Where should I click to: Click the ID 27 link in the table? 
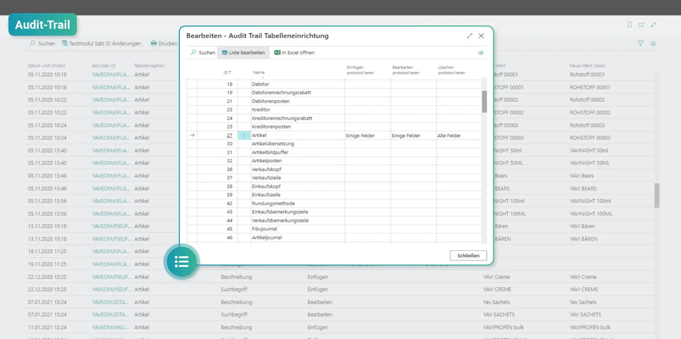tap(229, 135)
